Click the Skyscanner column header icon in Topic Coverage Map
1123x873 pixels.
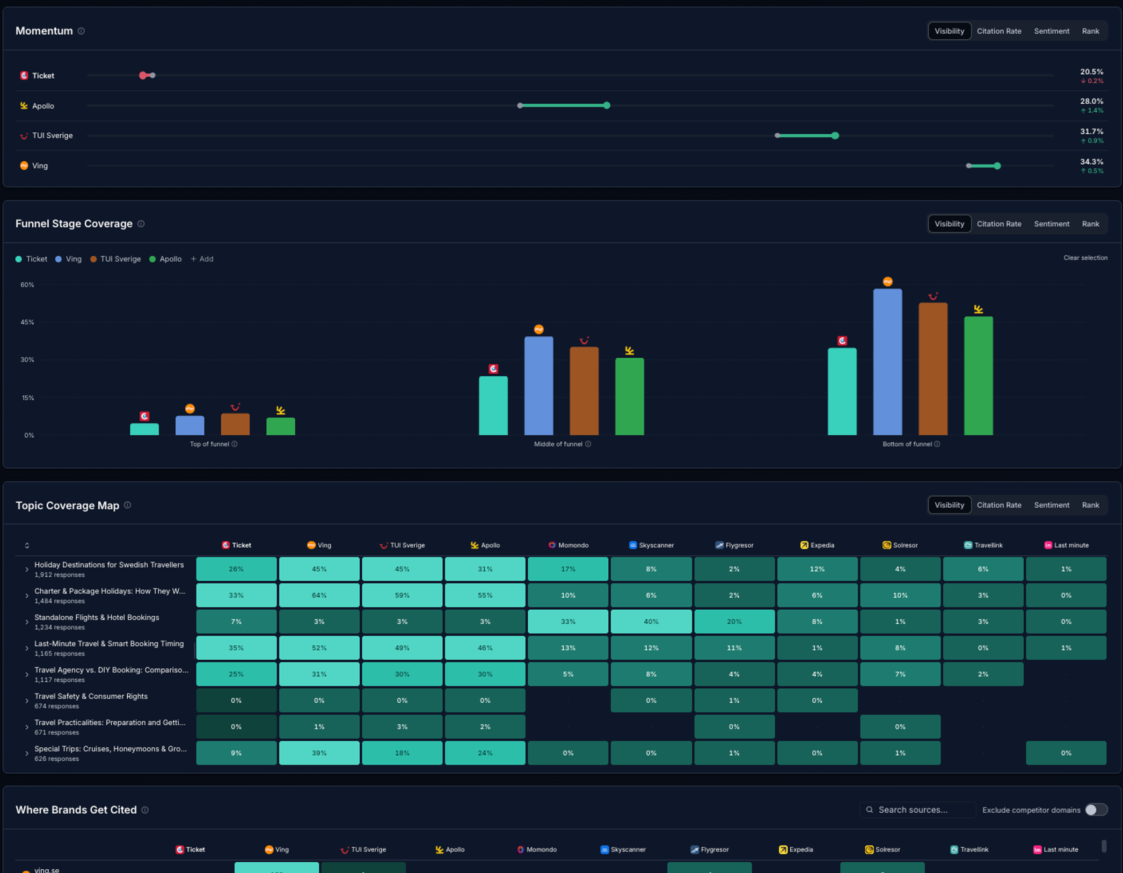point(633,545)
